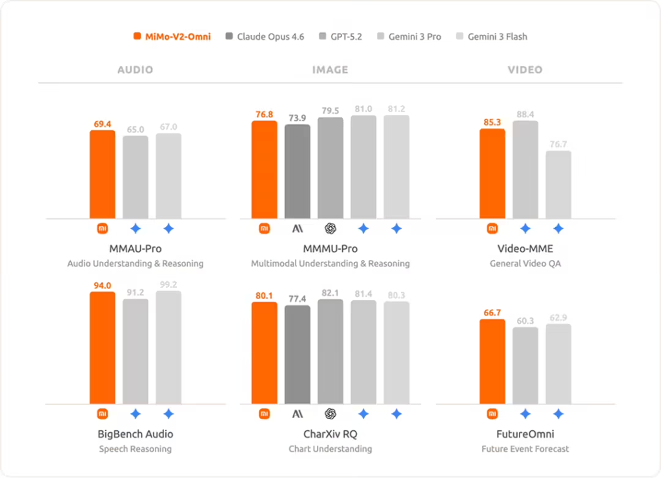661x478 pixels.
Task: Click the Xiaomi icon under BigBench Audio
Action: [x=102, y=413]
